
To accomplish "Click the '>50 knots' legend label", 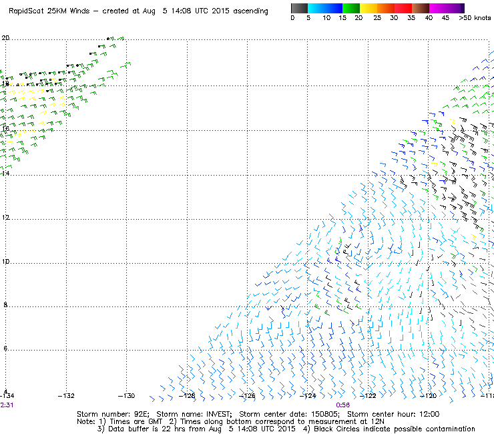I will [x=475, y=18].
